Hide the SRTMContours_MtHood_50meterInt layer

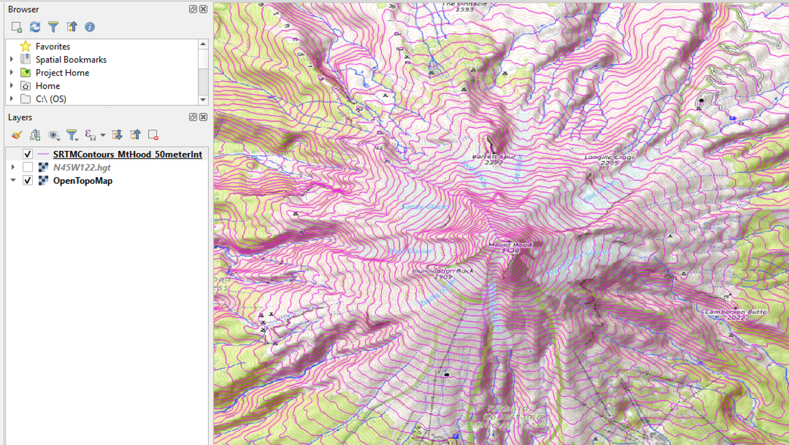click(28, 154)
